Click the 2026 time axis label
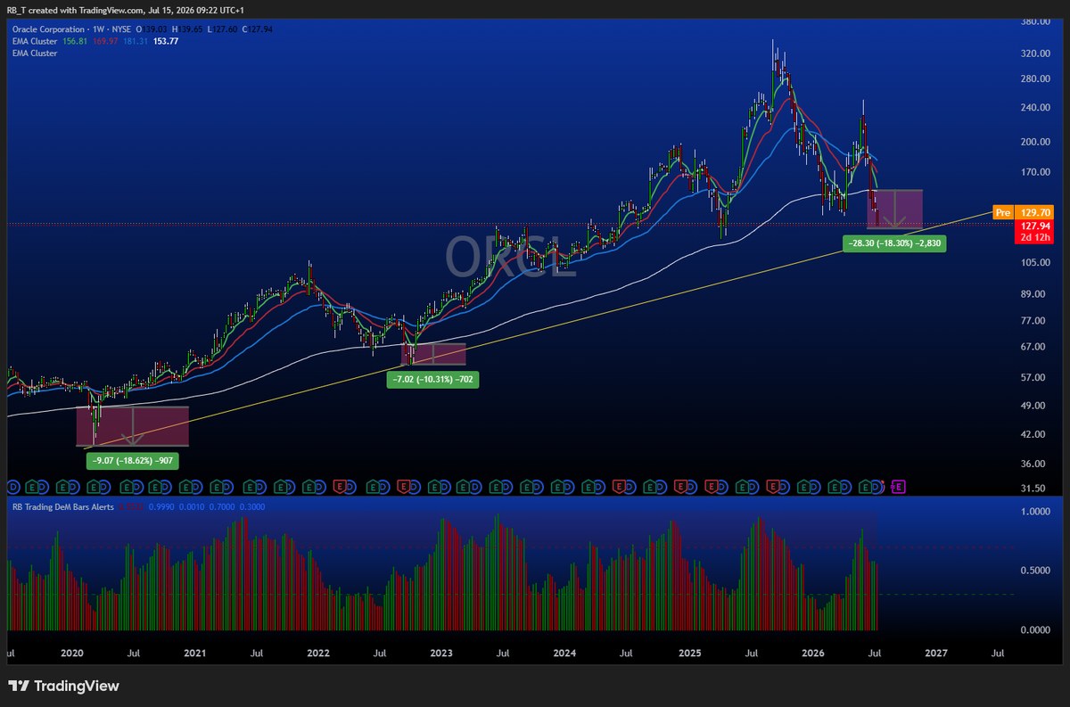 click(812, 654)
